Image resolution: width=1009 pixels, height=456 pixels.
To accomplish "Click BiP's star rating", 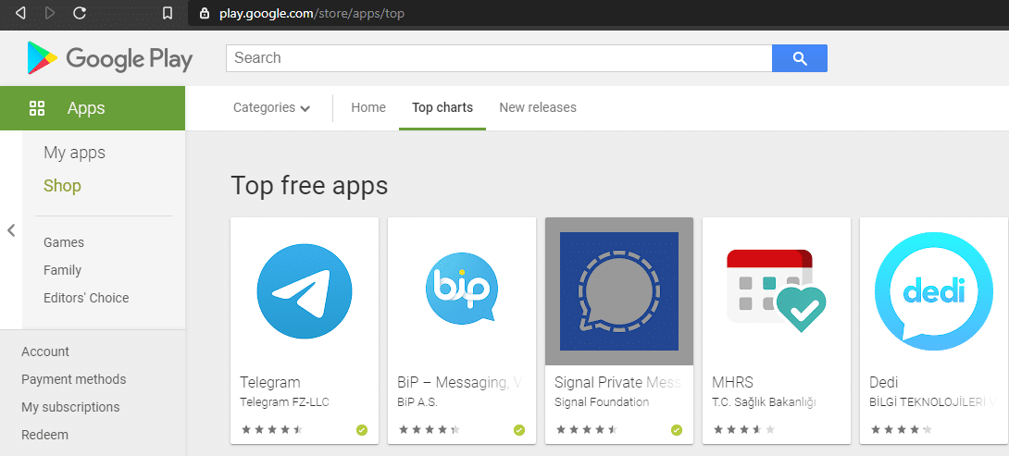I will coord(430,429).
